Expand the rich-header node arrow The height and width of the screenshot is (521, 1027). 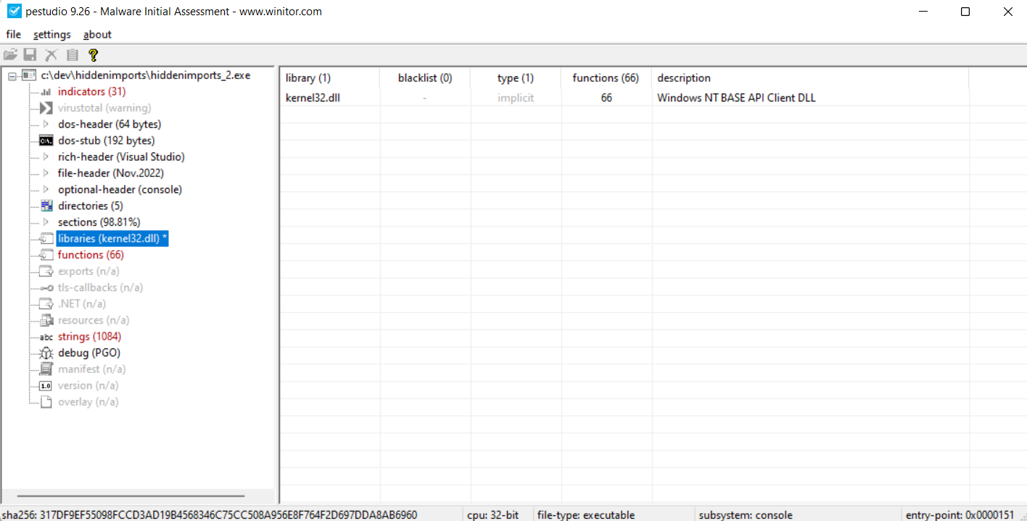coord(46,157)
